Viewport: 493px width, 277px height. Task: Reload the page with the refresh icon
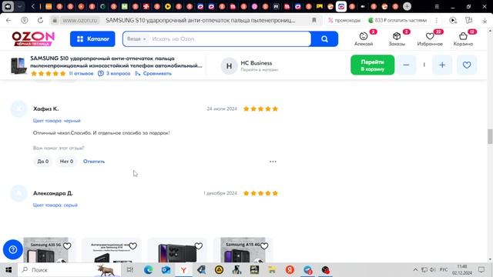[40, 20]
